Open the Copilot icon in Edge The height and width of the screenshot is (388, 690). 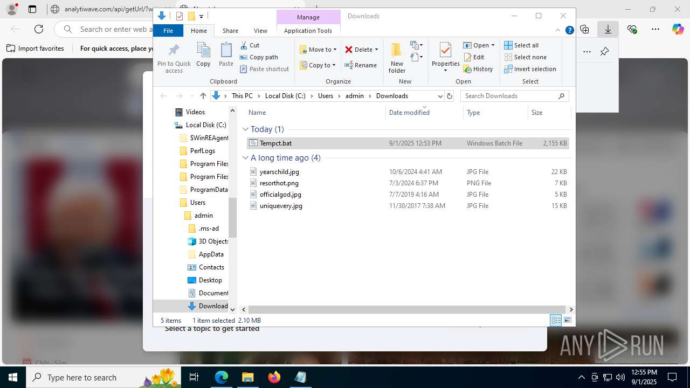(x=678, y=29)
